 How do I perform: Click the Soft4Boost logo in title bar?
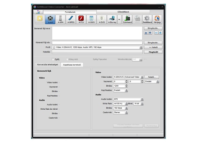click(35, 7)
